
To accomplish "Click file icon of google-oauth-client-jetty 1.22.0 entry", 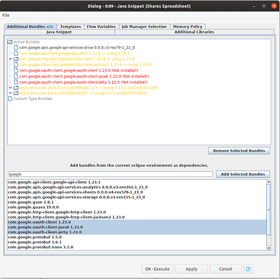I will coord(16,82).
